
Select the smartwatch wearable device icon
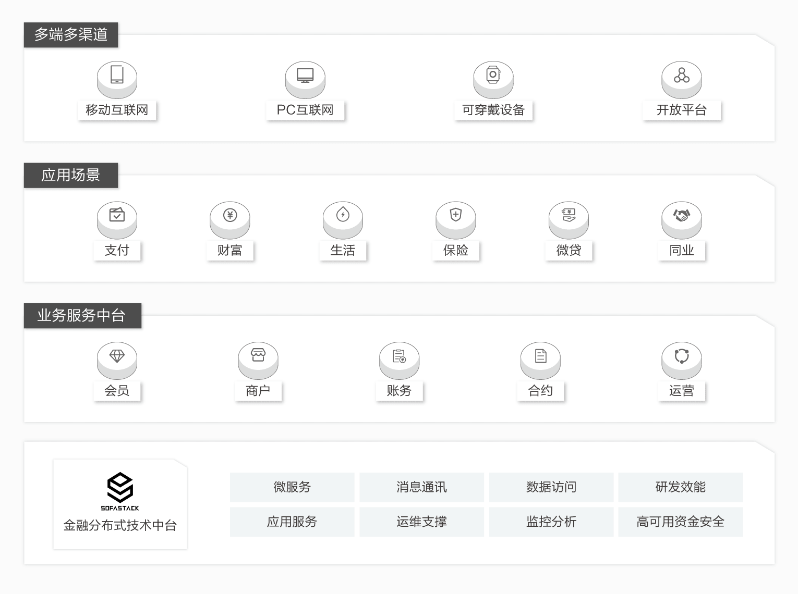(x=493, y=75)
